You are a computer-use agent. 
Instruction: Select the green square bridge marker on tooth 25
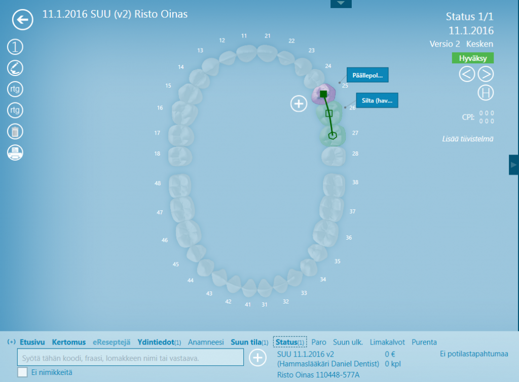point(323,93)
